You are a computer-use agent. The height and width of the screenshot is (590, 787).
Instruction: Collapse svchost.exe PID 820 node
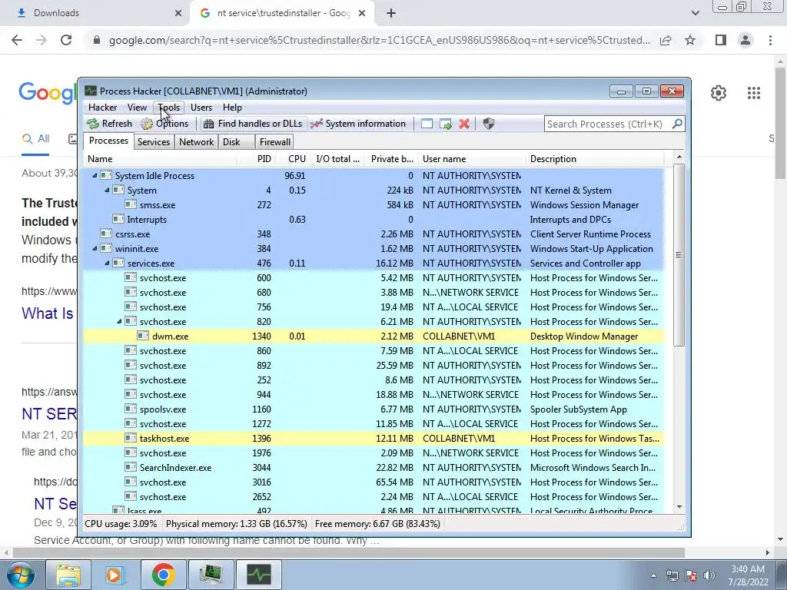click(x=119, y=322)
